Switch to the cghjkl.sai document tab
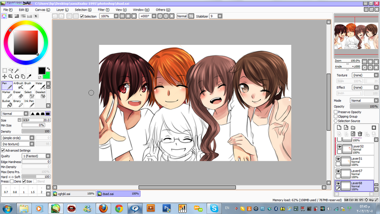 tap(74, 194)
